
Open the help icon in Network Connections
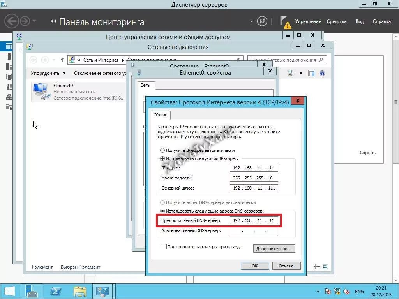(x=322, y=73)
